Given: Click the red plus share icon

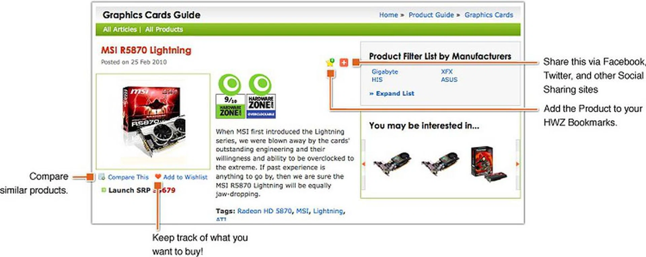Looking at the screenshot, I should (344, 62).
